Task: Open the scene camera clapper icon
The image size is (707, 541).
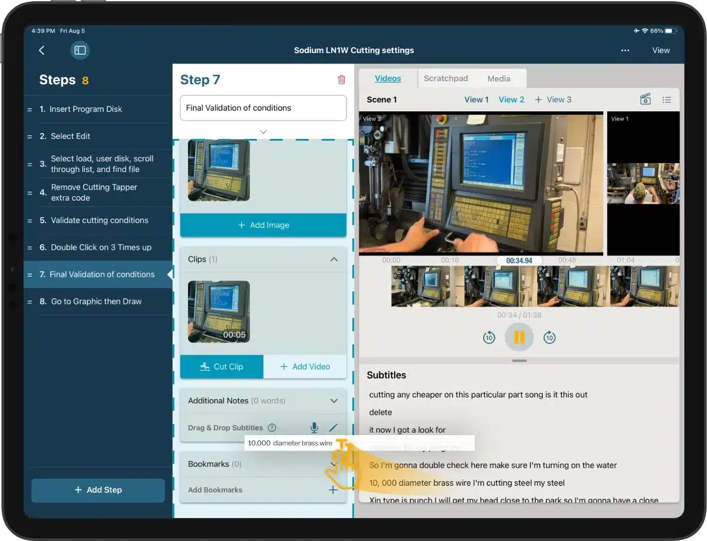Action: [x=645, y=99]
